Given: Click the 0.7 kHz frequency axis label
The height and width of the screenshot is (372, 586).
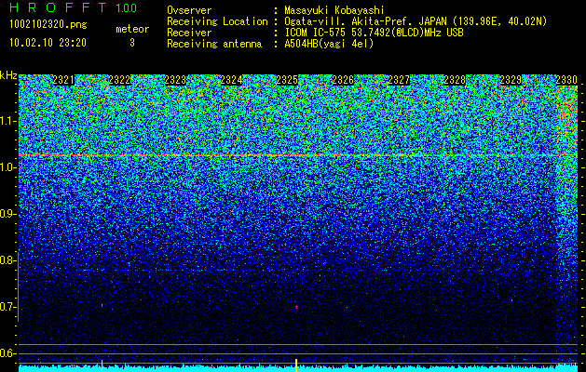Looking at the screenshot, I should [7, 307].
